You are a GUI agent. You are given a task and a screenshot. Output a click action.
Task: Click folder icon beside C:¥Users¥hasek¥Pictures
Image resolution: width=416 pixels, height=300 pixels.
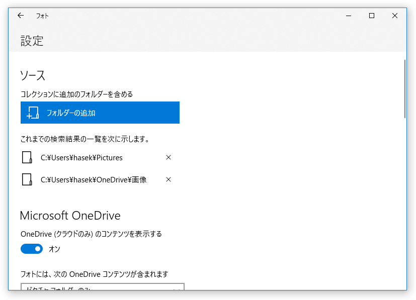point(27,157)
